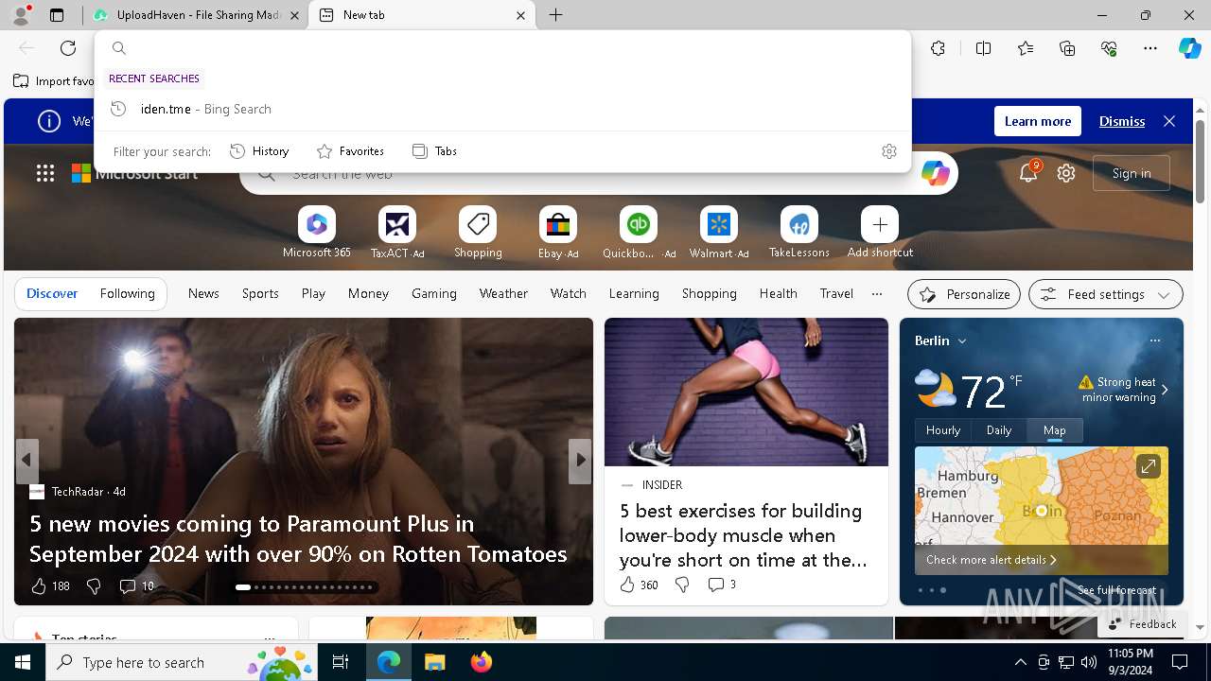This screenshot has height=681, width=1211.
Task: Show hidden system tray icons
Action: (x=1020, y=662)
